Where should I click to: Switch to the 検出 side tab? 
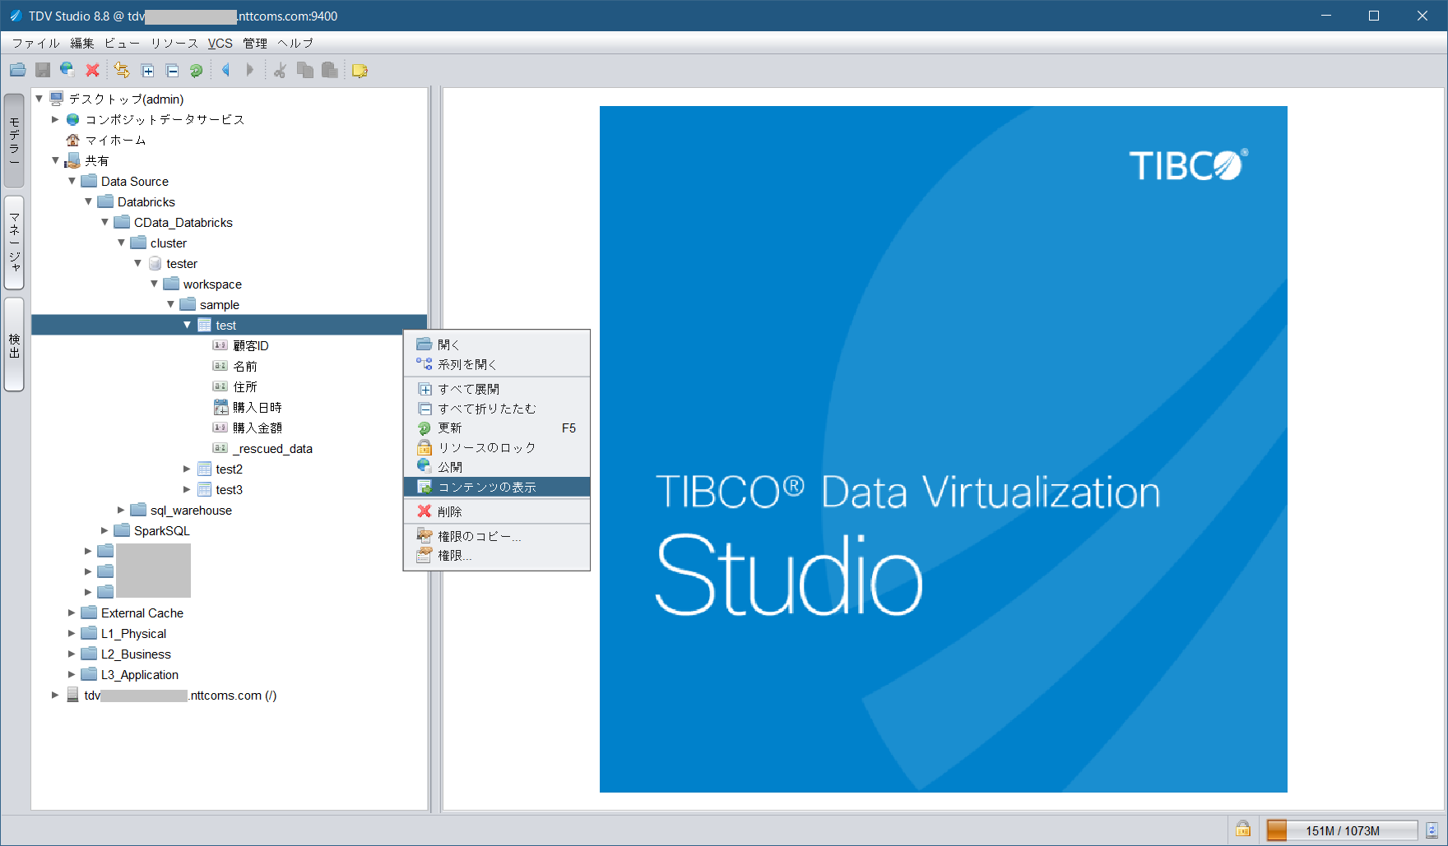[14, 344]
